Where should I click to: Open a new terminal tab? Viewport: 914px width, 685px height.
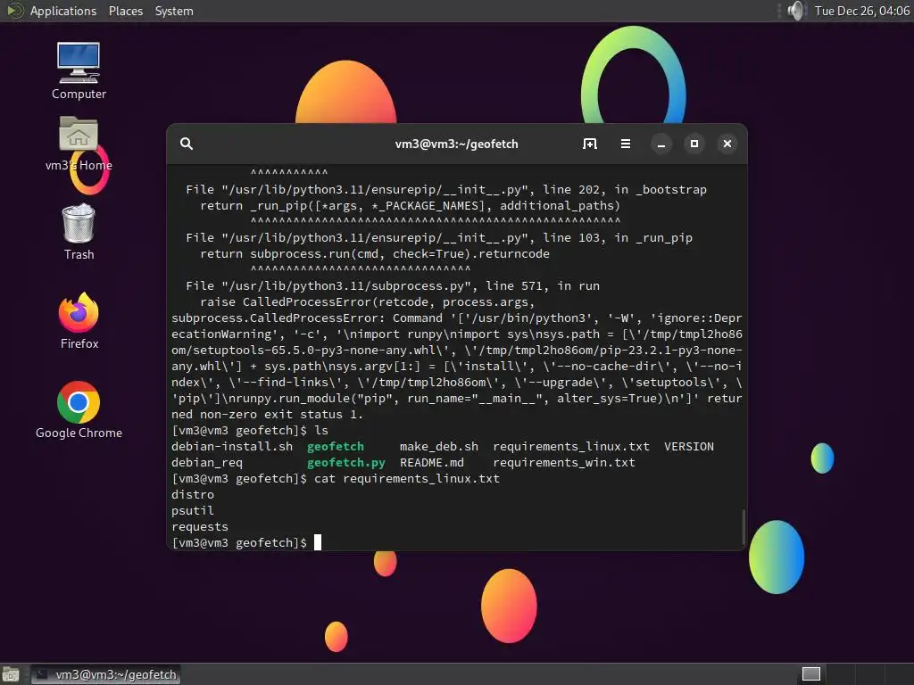click(590, 144)
